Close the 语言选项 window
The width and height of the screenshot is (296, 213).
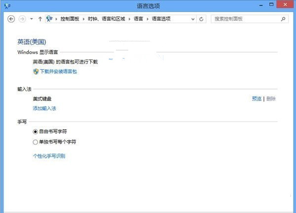[285, 4]
